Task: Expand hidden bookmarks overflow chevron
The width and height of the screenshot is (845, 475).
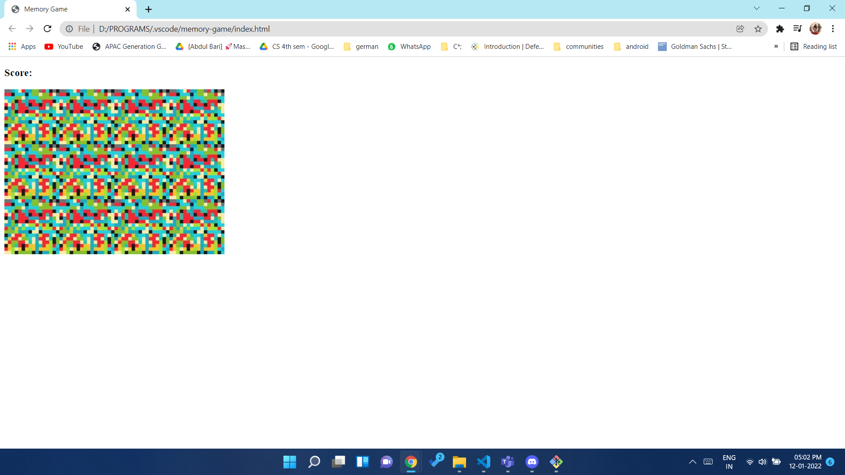Action: click(x=776, y=47)
